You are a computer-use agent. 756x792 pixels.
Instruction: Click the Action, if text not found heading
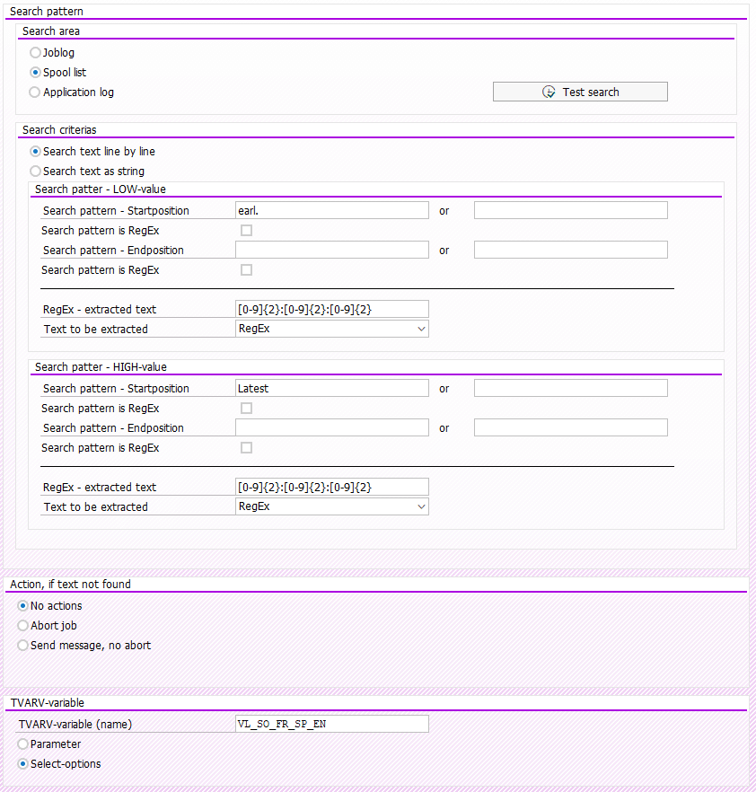(x=70, y=585)
